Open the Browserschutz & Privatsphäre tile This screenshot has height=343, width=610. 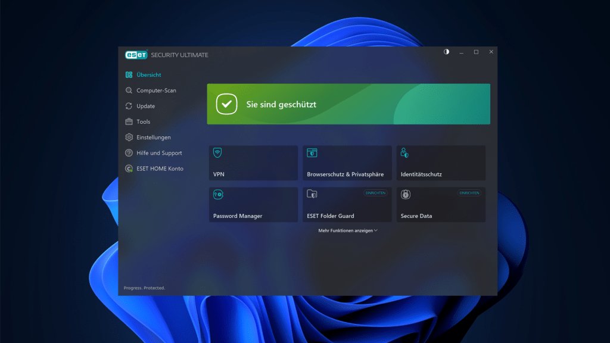pos(347,163)
